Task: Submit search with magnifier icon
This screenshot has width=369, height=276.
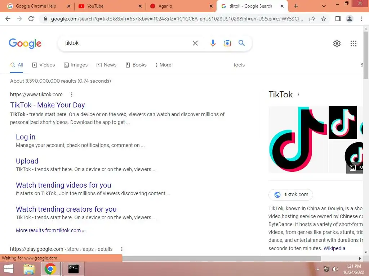Action: 241,43
